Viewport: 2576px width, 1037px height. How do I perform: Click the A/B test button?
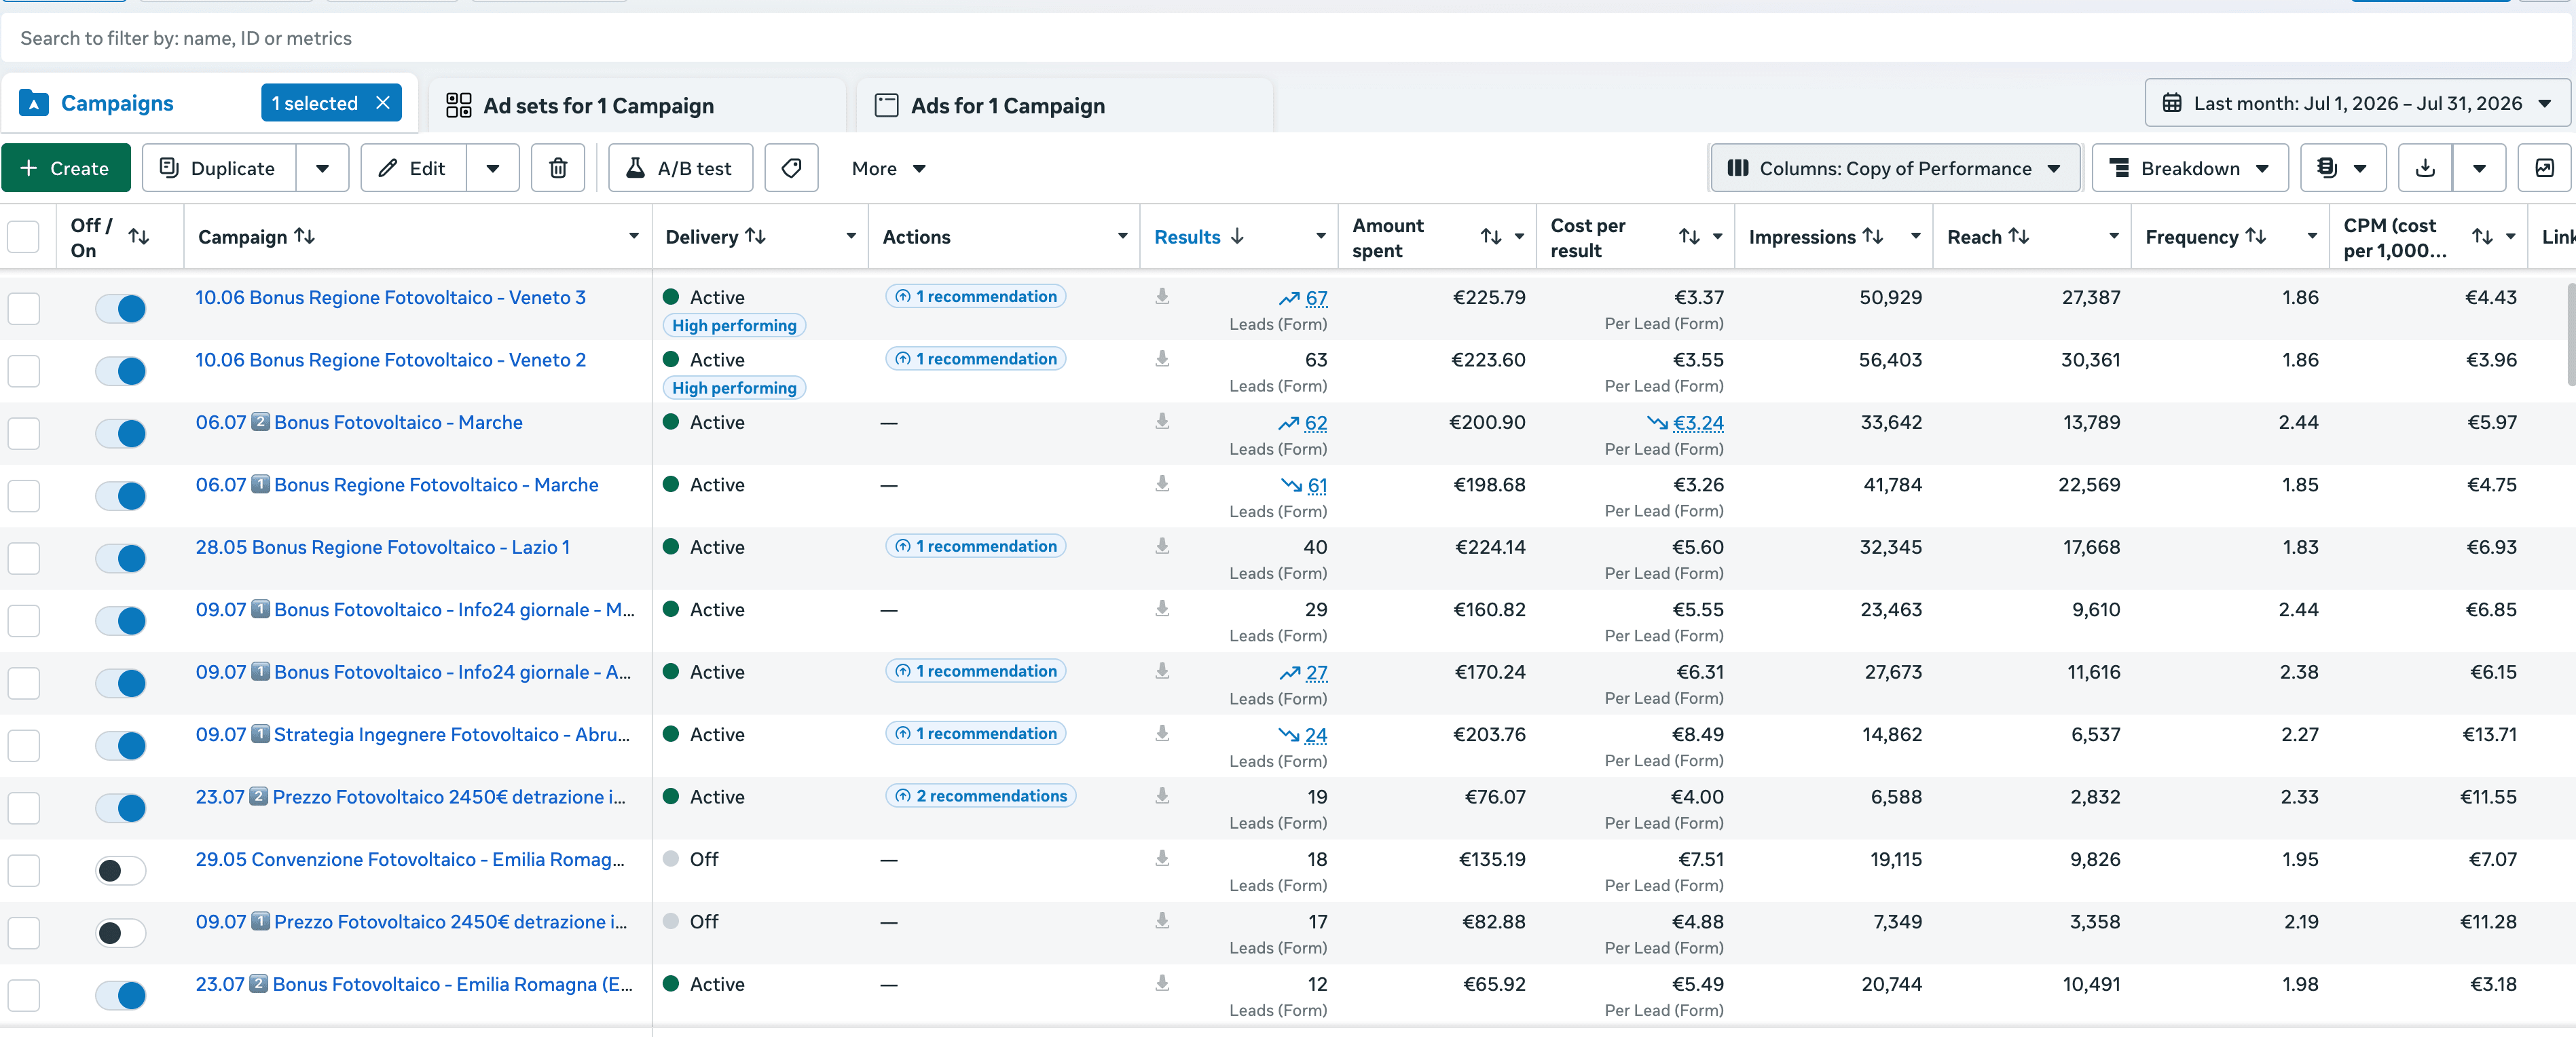[680, 168]
